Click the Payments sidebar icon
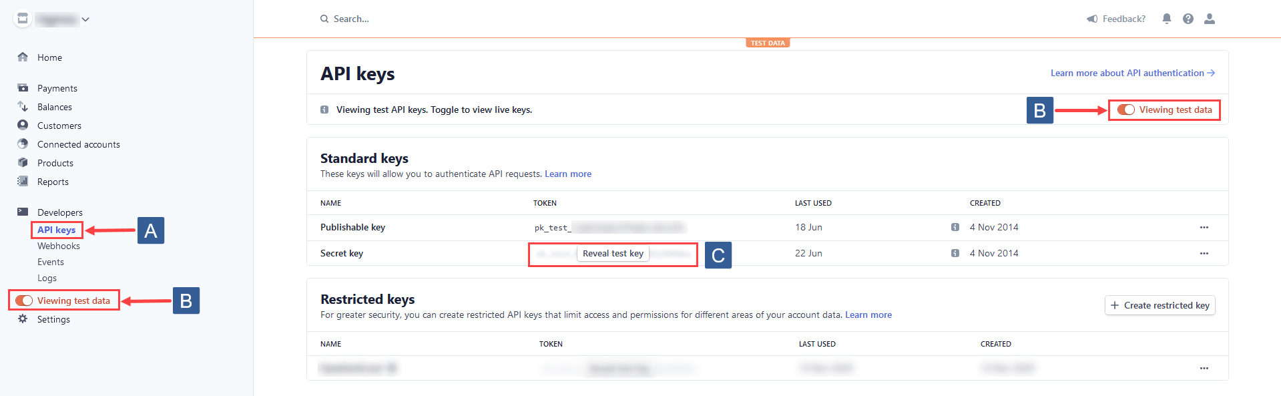 [23, 87]
